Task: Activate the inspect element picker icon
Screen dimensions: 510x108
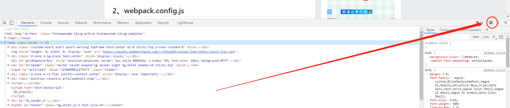Action: tap(5, 23)
